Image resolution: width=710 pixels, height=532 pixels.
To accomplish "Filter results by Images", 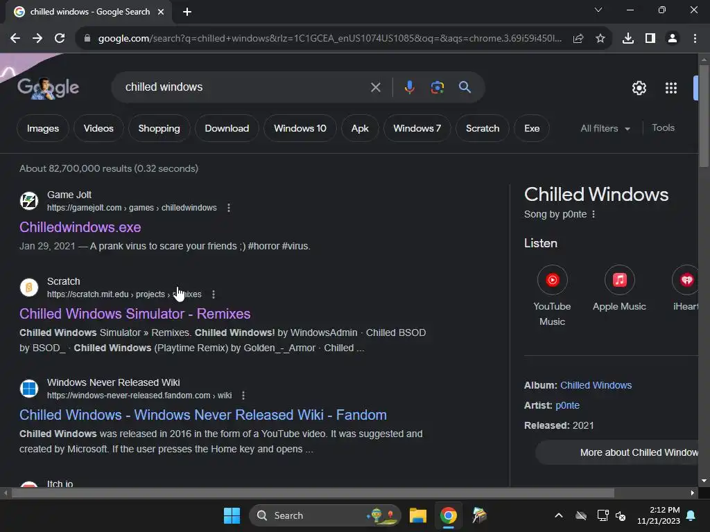I will point(43,128).
